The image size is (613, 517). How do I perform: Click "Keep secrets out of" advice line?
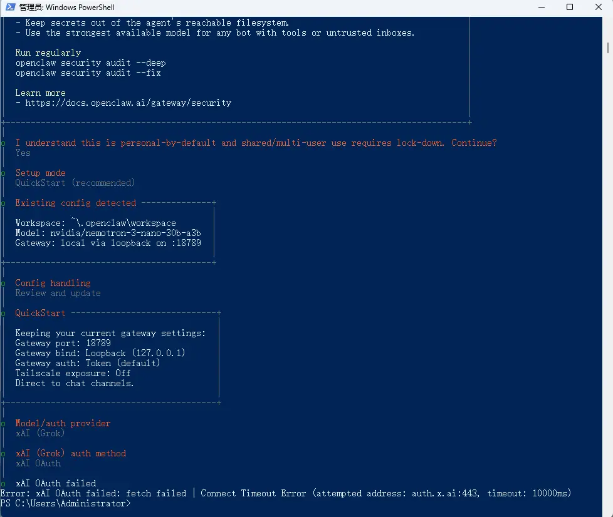coord(152,23)
